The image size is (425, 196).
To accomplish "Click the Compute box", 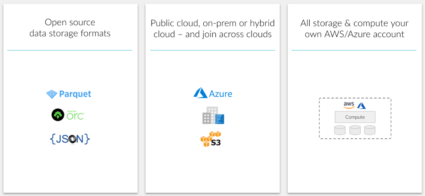I will click(x=355, y=117).
